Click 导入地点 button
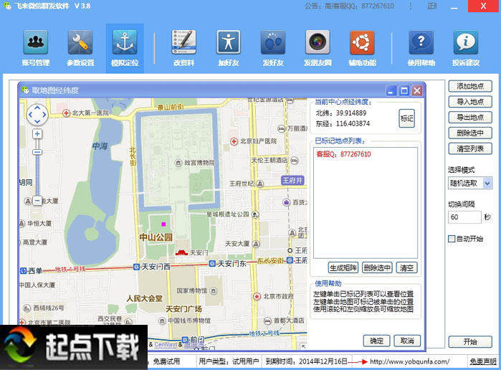Viewport: 501px width, 370px height. pos(470,102)
